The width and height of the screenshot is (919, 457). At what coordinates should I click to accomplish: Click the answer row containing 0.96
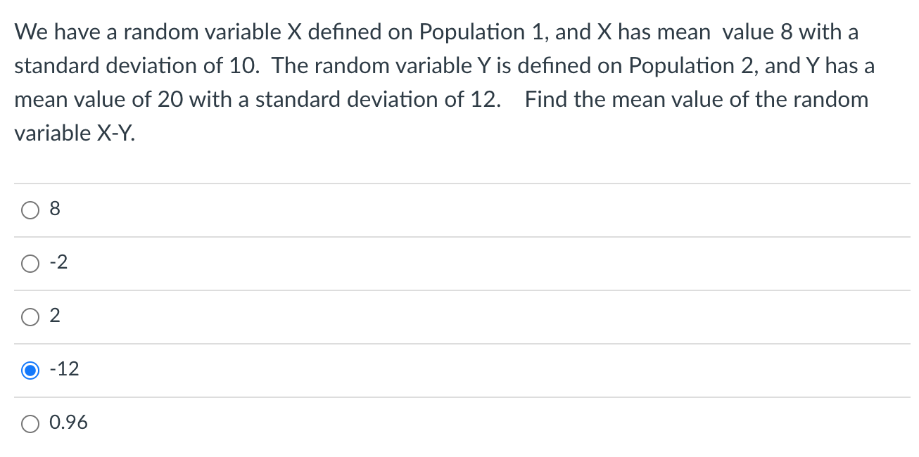281,423
